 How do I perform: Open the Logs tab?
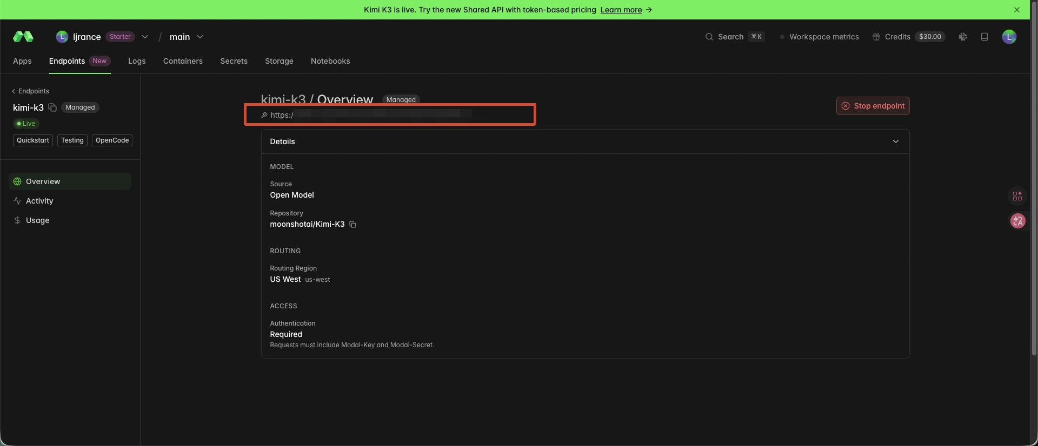tap(137, 61)
